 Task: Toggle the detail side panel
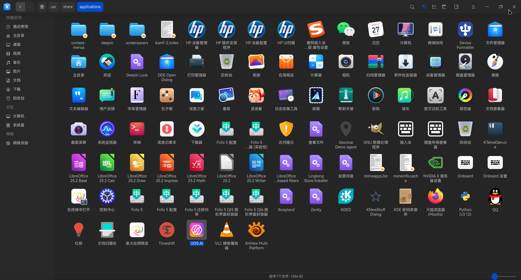pos(456,7)
